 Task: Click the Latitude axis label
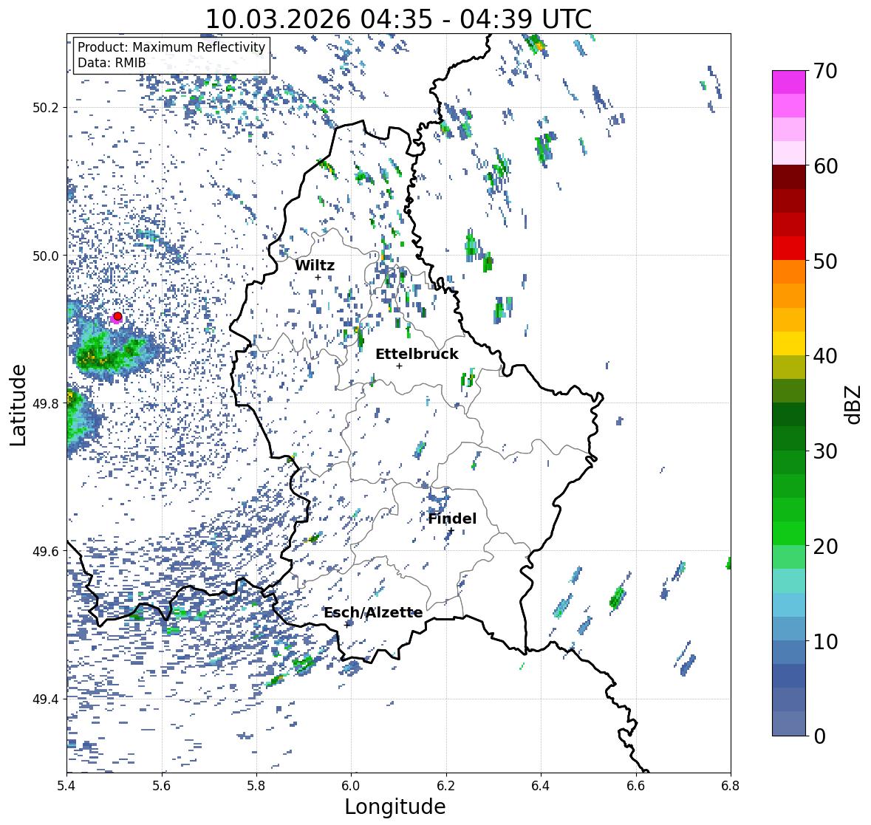pos(18,405)
